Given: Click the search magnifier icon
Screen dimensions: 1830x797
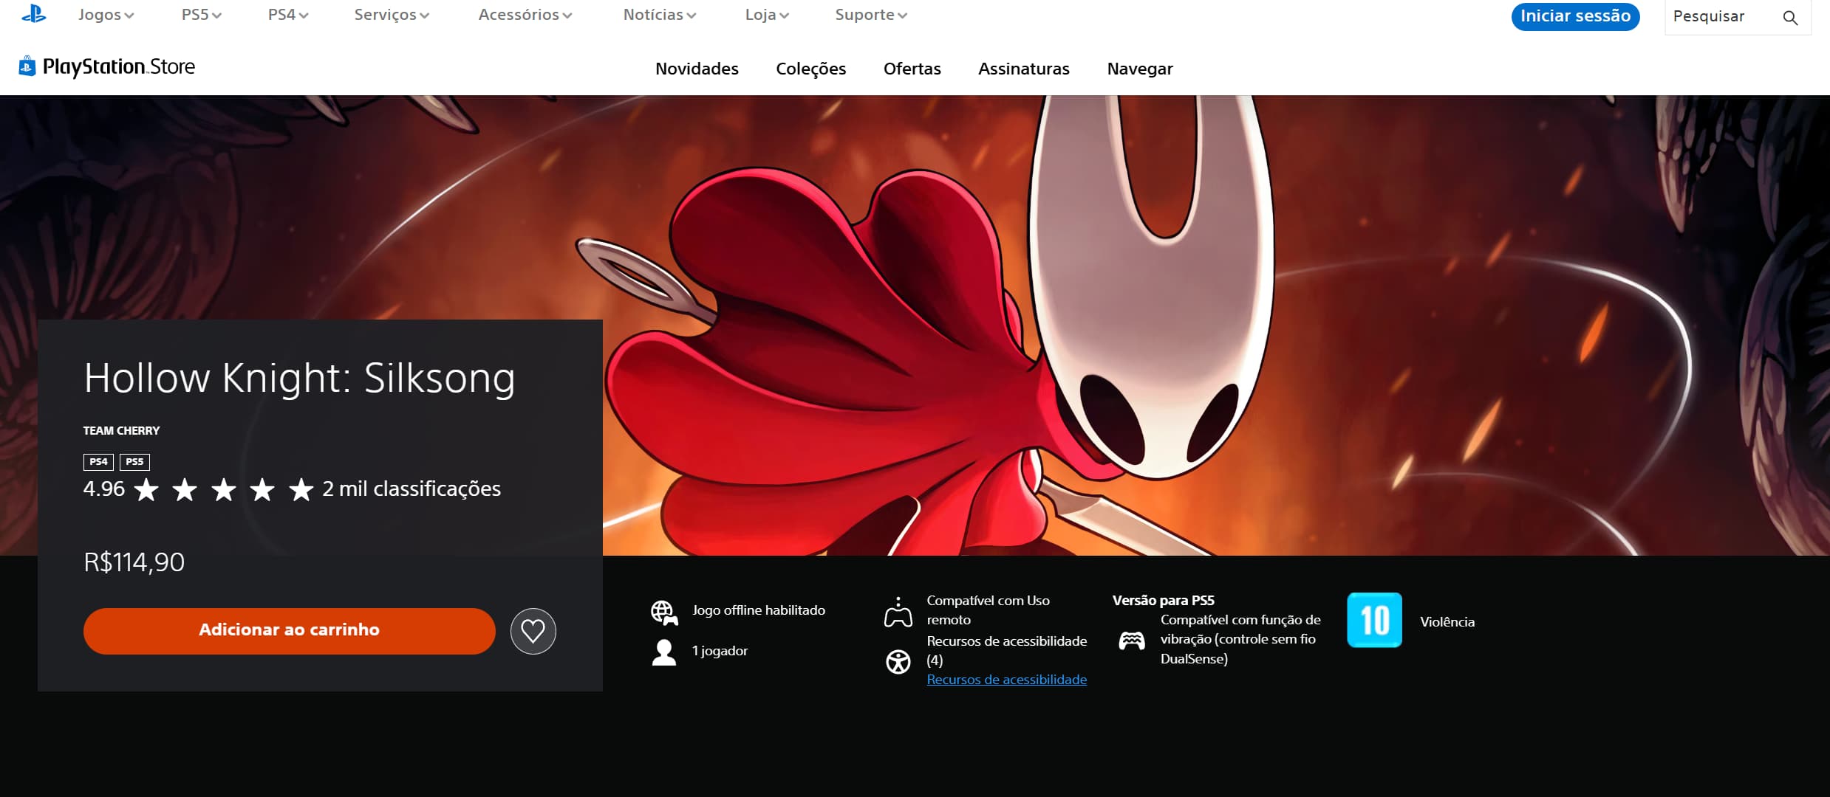Looking at the screenshot, I should pyautogui.click(x=1791, y=17).
